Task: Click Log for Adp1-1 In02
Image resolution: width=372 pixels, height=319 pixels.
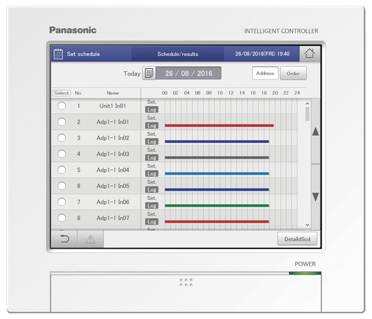Action: (x=152, y=142)
